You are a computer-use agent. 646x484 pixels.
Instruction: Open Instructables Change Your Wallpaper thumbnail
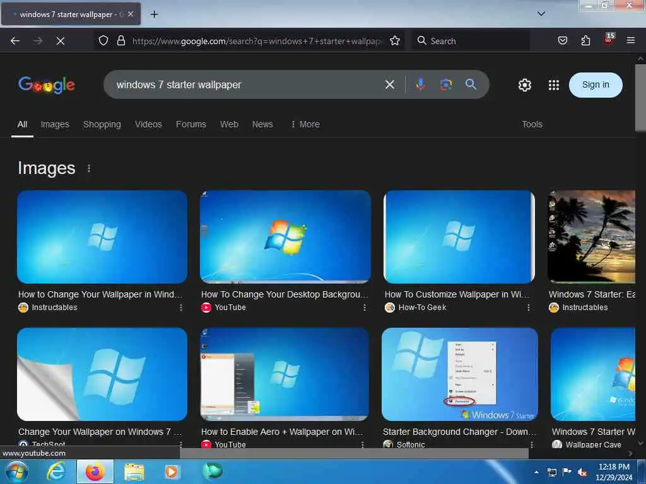[102, 237]
